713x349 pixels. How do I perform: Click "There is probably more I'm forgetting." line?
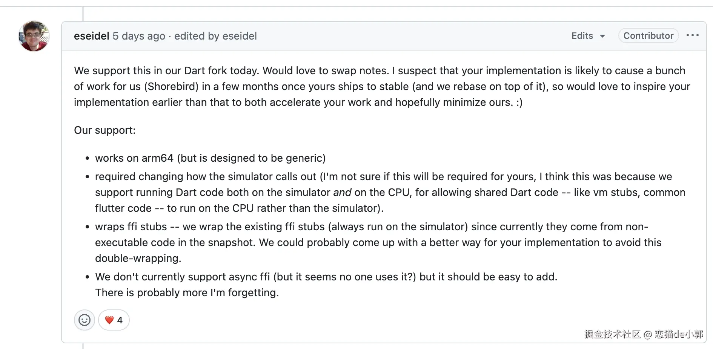(x=187, y=293)
